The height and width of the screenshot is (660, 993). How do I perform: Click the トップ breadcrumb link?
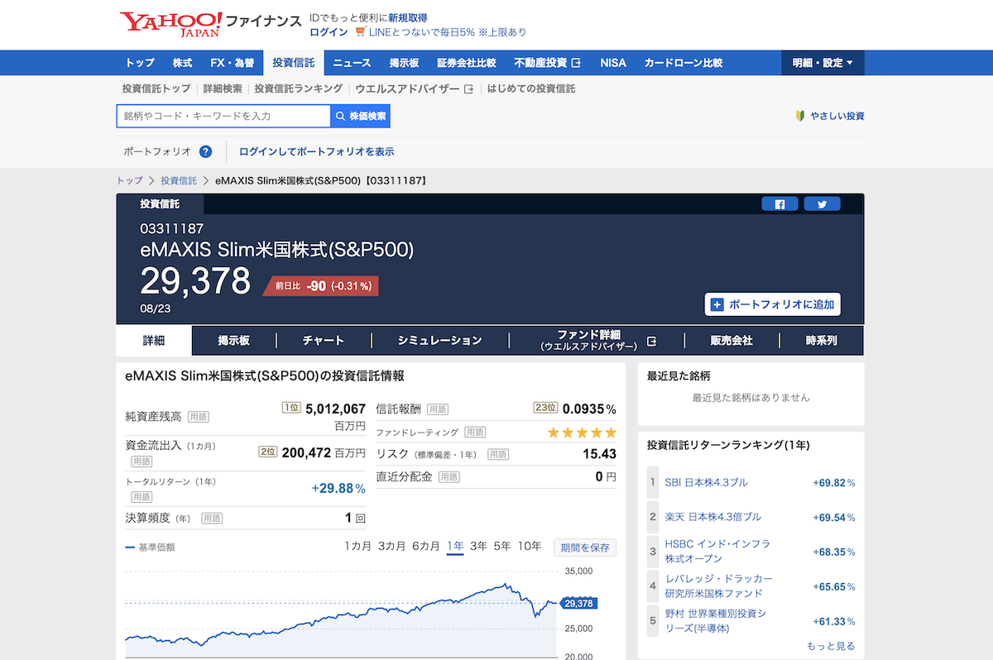coord(130,180)
